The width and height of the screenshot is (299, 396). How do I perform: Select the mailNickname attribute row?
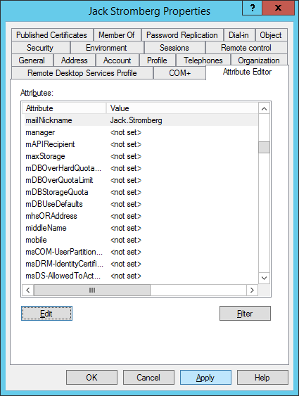(140, 120)
